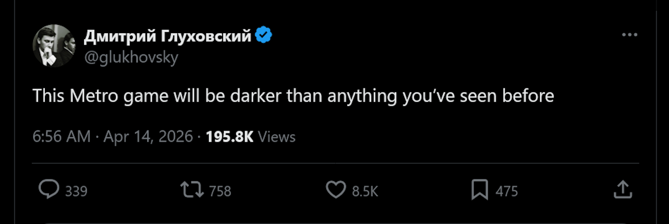Bookmark this tweet with the bookmark icon

point(479,190)
